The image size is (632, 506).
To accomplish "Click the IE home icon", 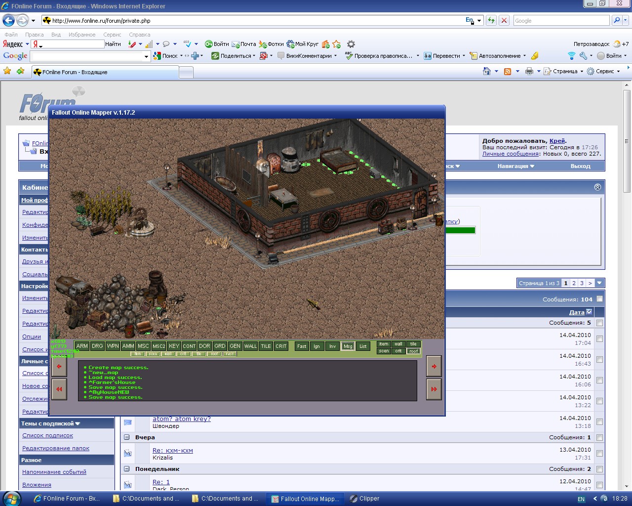I will point(487,71).
